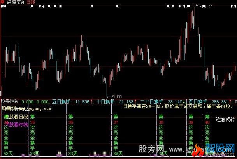Click the red number 37 turnover marker
237x159 pixels.
[x=116, y=122]
